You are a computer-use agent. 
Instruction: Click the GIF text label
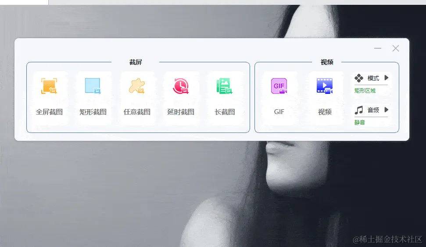[279, 112]
